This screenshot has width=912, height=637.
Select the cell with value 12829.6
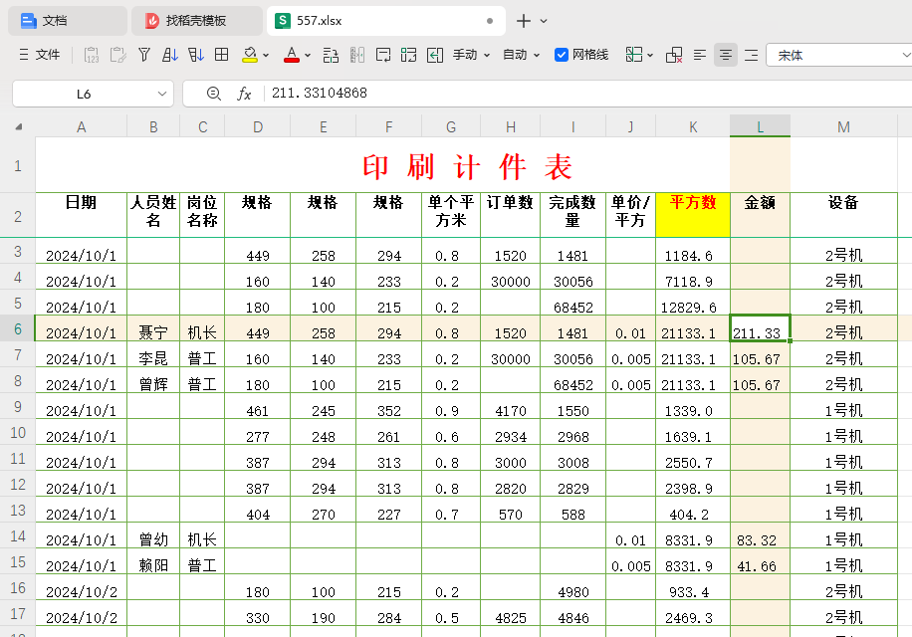693,303
